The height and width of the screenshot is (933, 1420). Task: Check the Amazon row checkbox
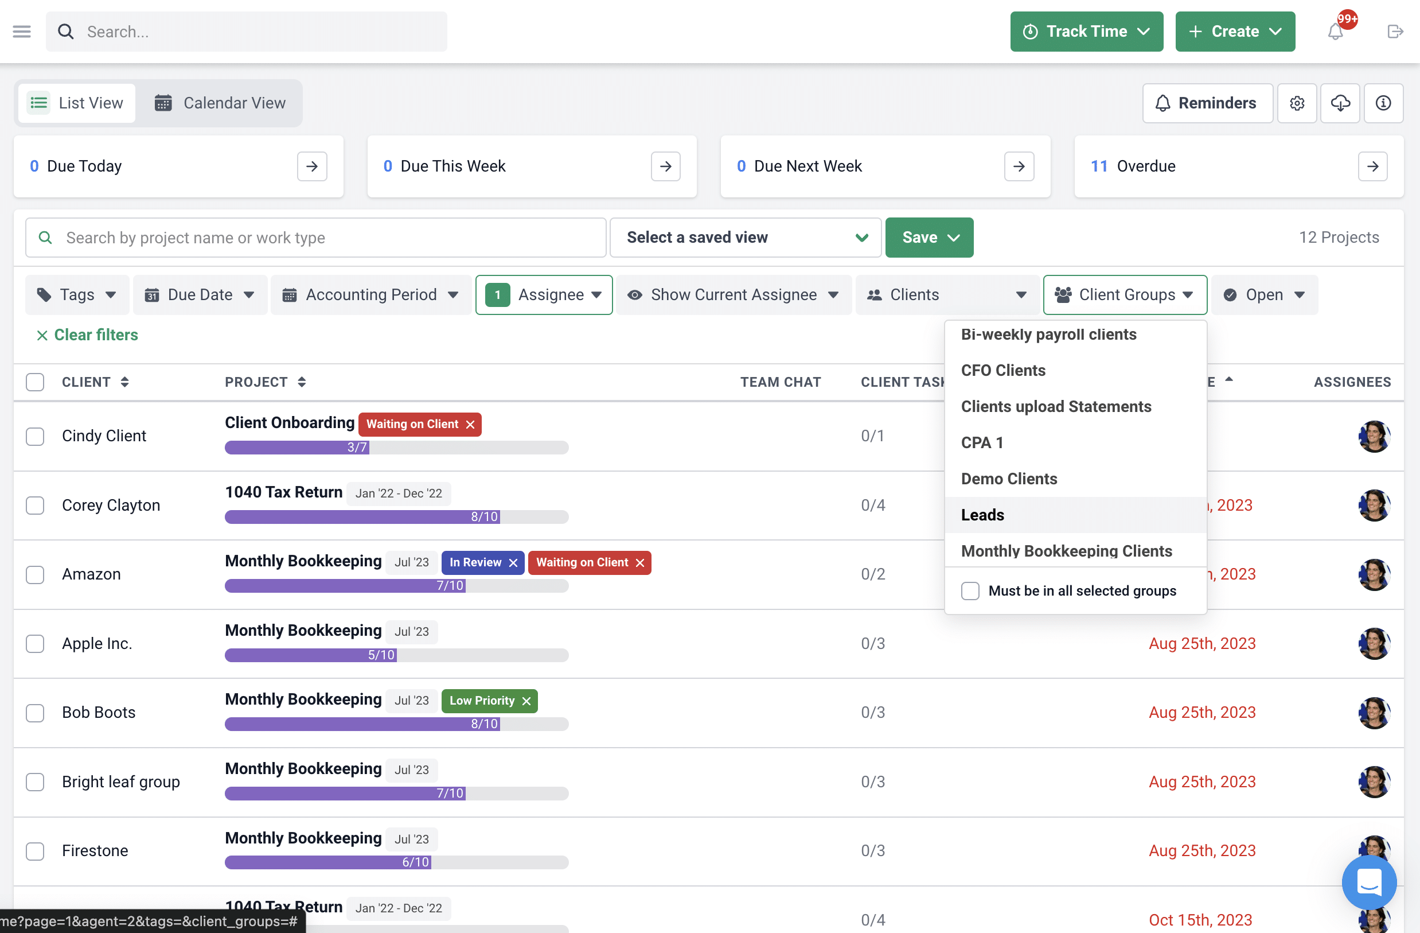[x=35, y=575]
